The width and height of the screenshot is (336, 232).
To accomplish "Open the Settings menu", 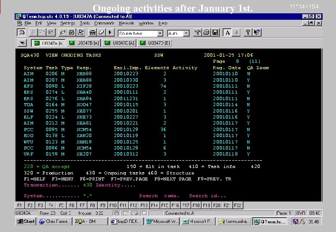I will point(68,23).
